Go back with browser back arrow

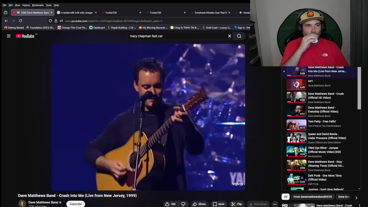[x=6, y=21]
